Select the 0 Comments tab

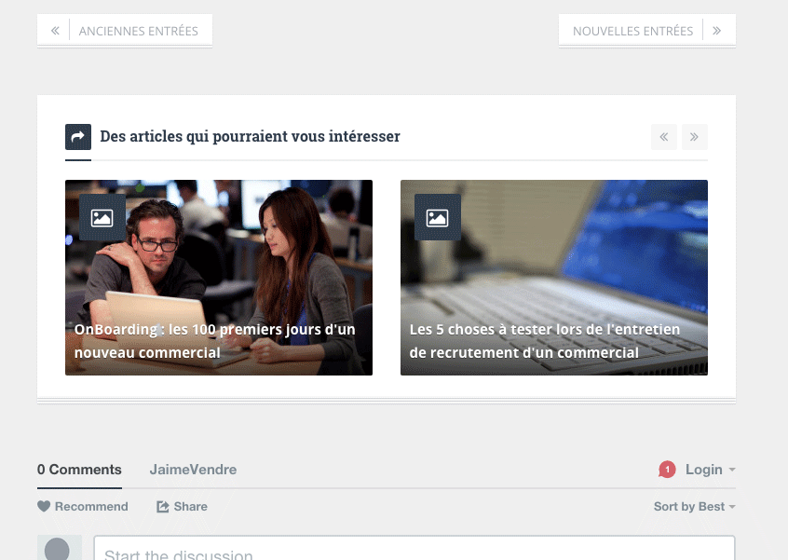(79, 470)
